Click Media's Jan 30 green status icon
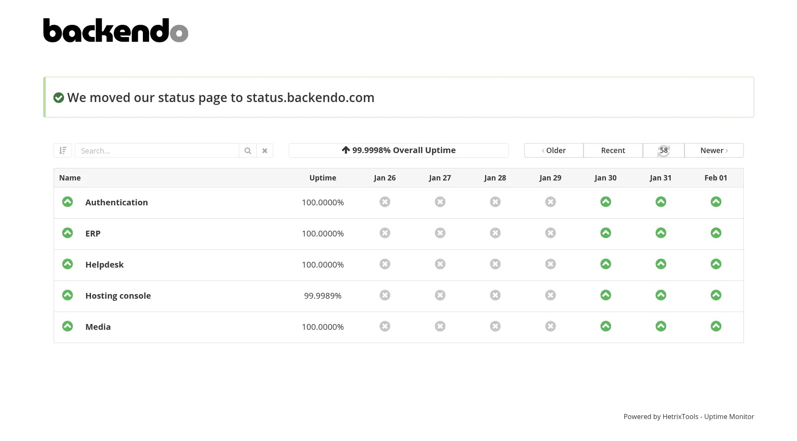The height and width of the screenshot is (441, 797). click(606, 326)
